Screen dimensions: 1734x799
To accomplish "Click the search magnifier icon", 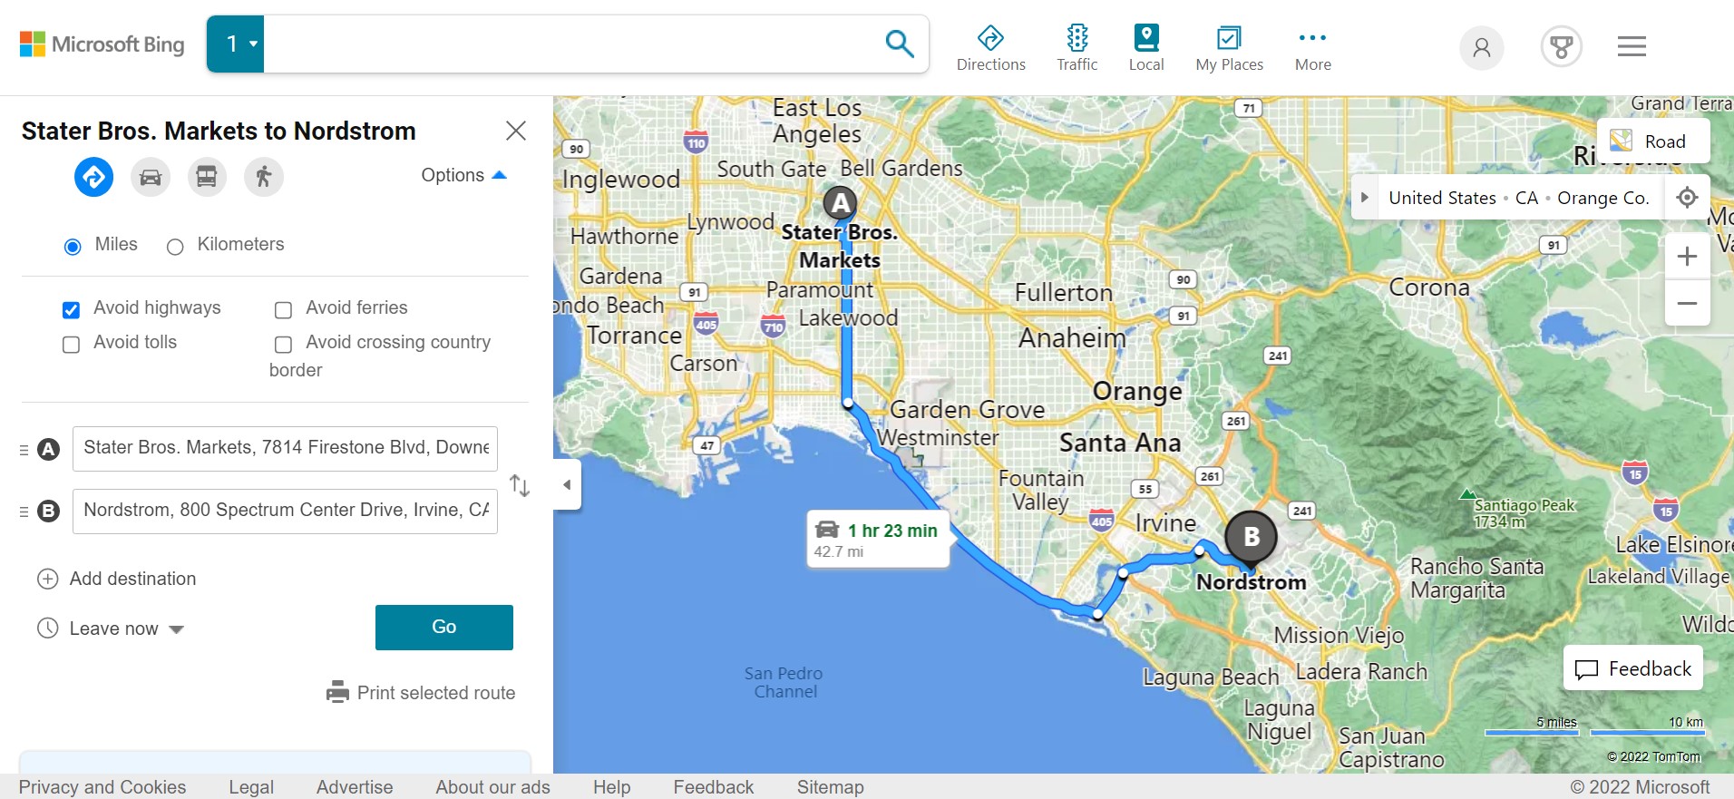I will point(899,44).
